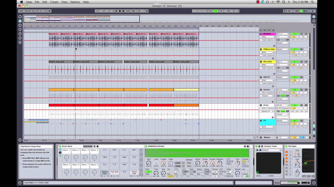The image size is (334, 187).
Task: Click the Wi-Fi icon in menu bar
Action: pos(278,2)
